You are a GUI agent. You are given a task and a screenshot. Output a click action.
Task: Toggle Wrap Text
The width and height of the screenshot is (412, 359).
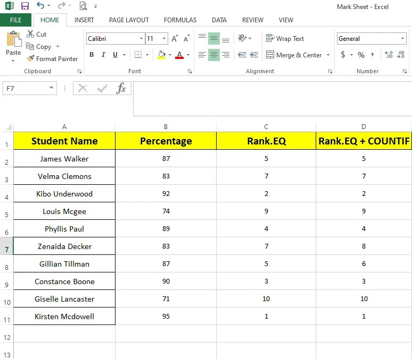pos(285,39)
